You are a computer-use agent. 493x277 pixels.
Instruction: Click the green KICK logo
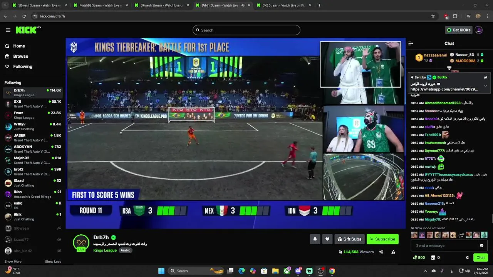[28, 30]
